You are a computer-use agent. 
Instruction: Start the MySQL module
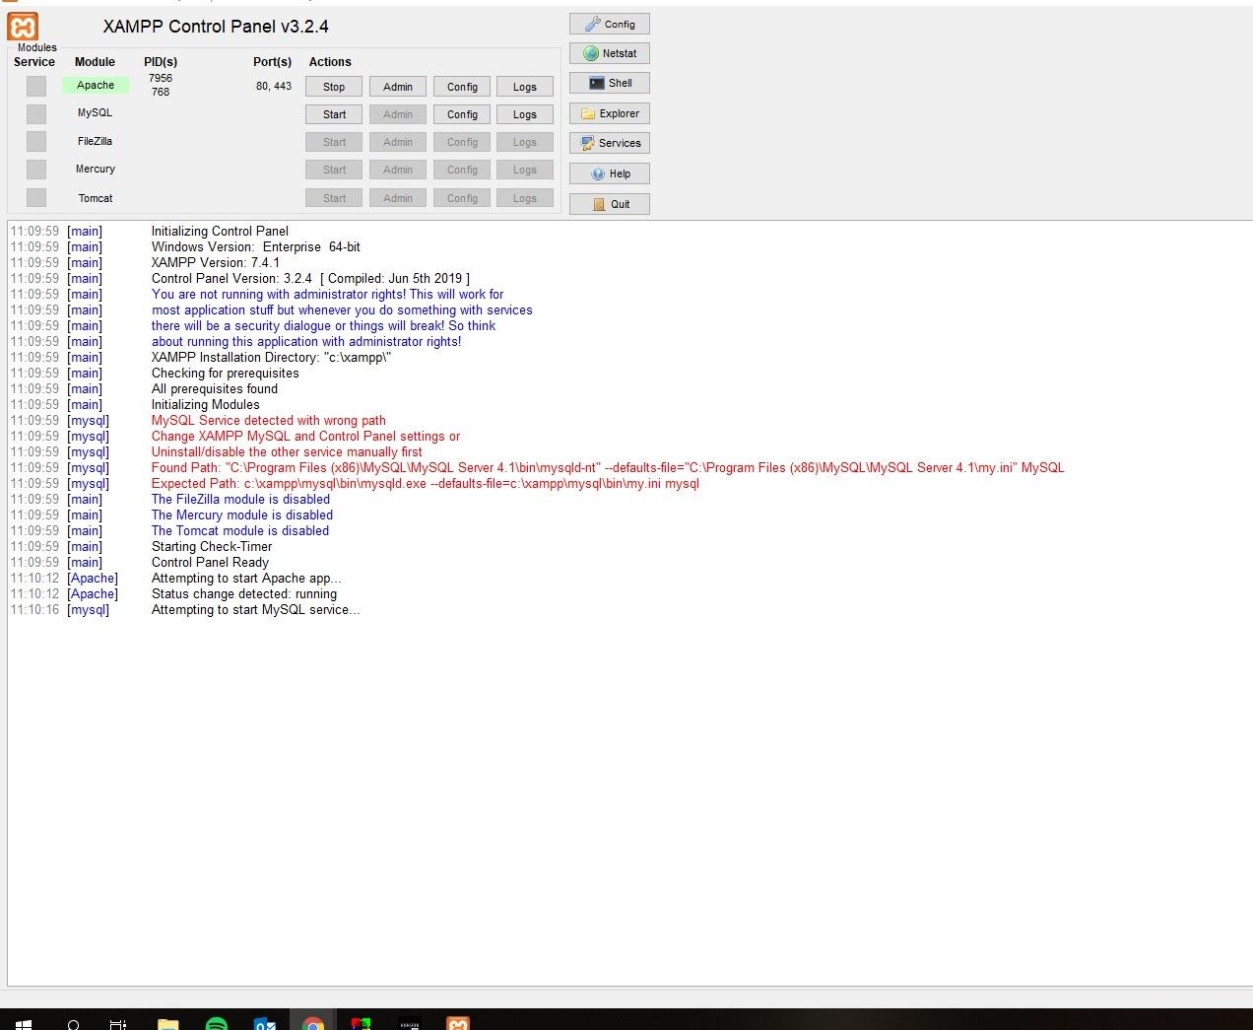[x=334, y=114]
